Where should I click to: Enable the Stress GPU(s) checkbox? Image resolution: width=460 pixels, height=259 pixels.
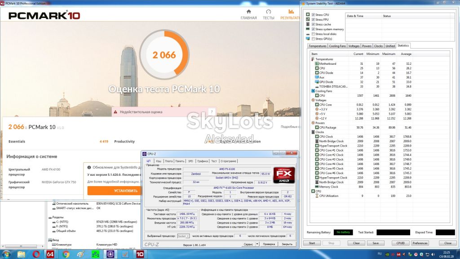313,39
